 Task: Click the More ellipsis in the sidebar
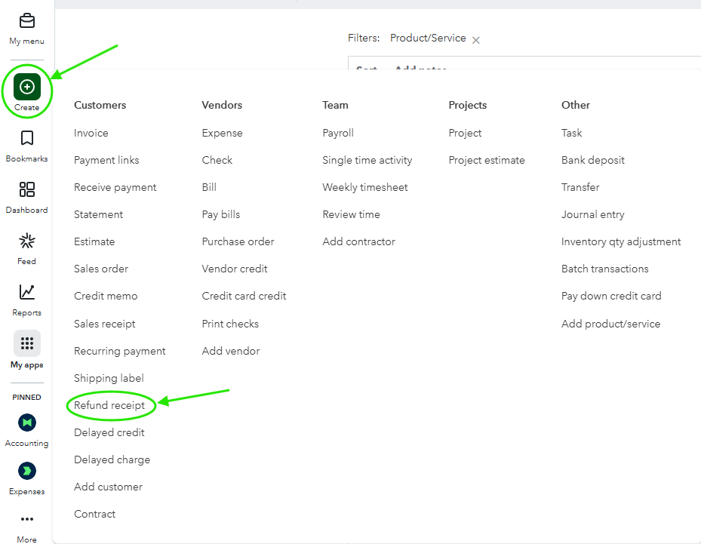26,519
